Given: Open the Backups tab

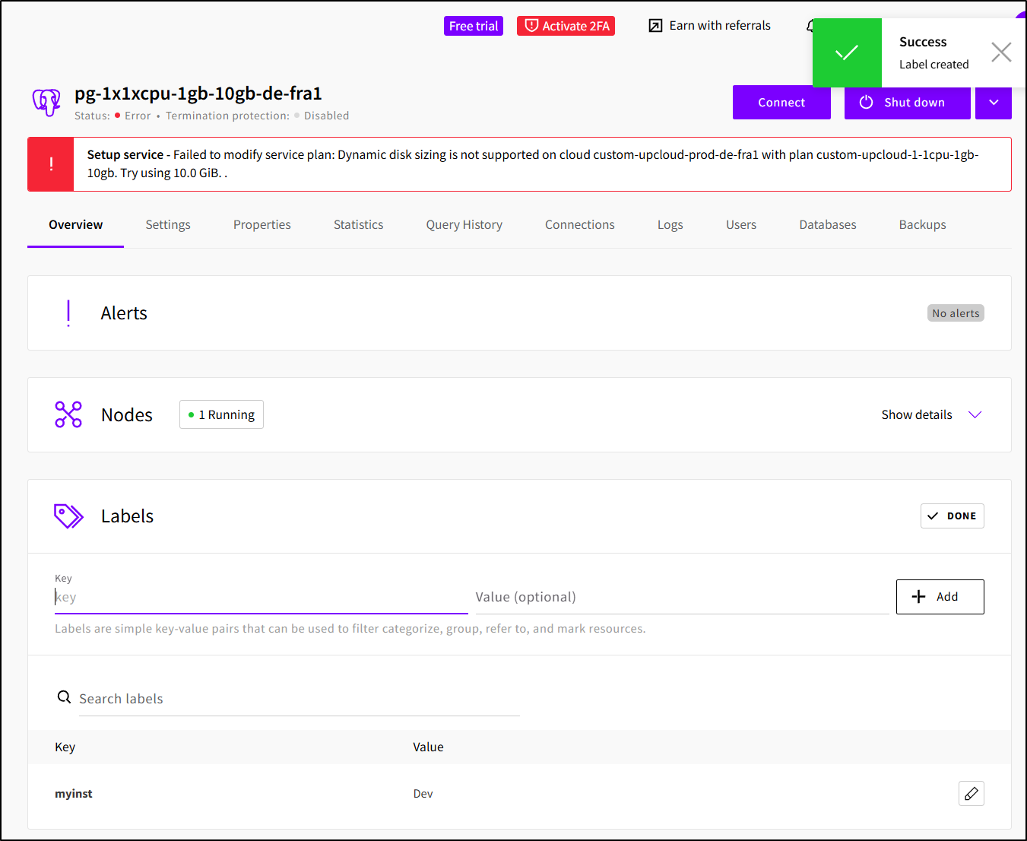Looking at the screenshot, I should 922,225.
